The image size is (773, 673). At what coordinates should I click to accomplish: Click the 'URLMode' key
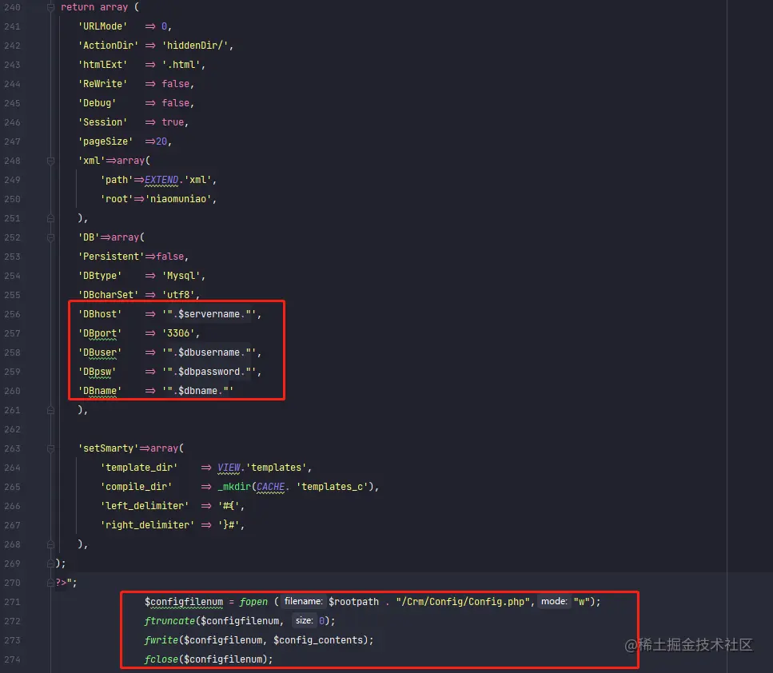tap(102, 26)
